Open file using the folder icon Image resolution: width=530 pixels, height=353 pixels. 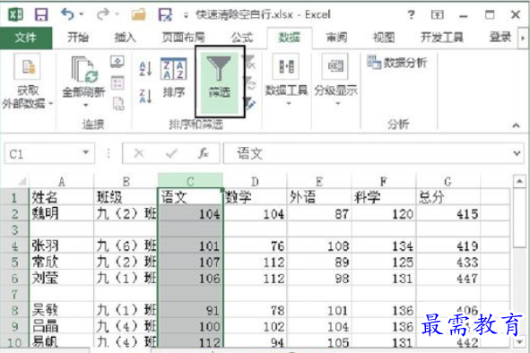138,14
